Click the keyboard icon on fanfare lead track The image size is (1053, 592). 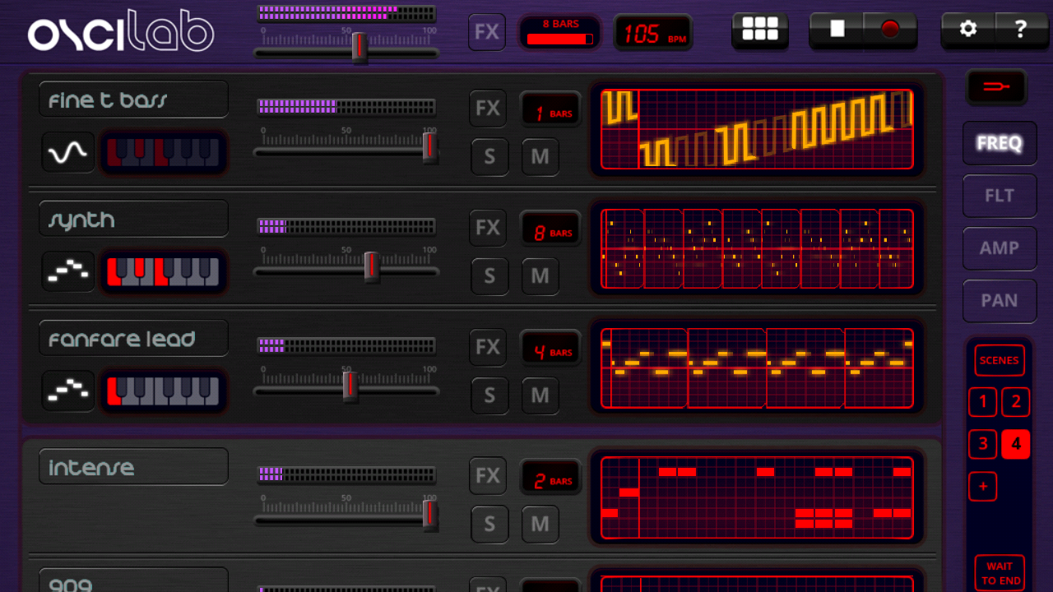tap(162, 391)
